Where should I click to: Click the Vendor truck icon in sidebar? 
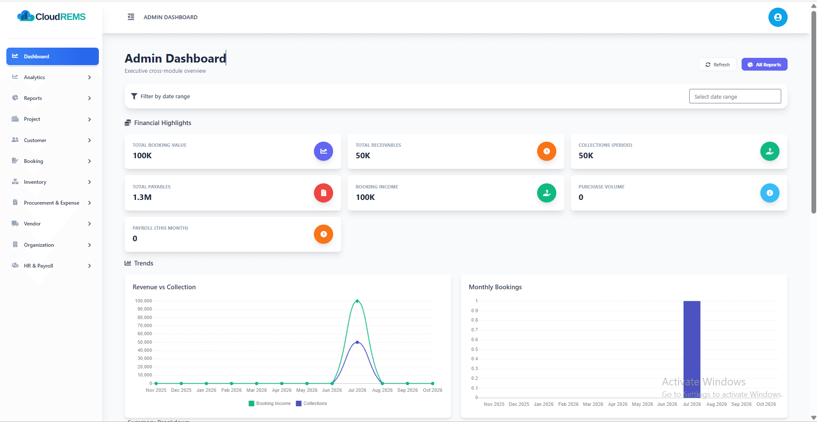pyautogui.click(x=15, y=223)
